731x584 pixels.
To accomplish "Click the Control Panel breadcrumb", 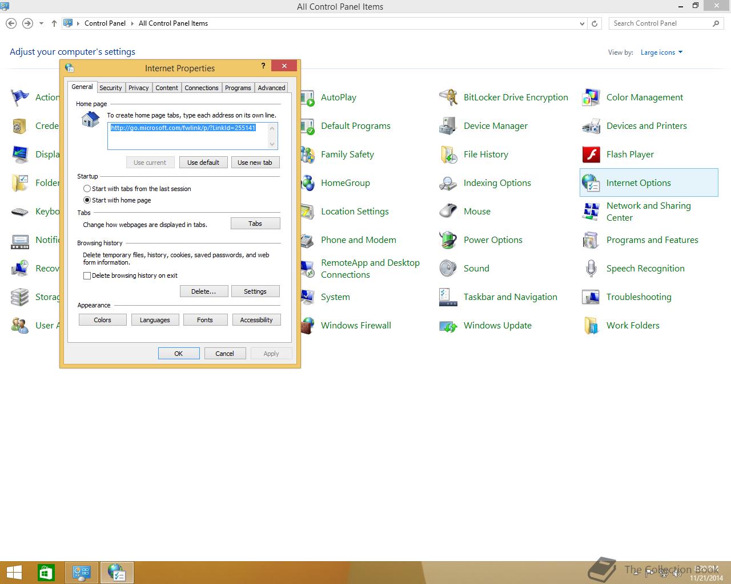I will [x=105, y=23].
